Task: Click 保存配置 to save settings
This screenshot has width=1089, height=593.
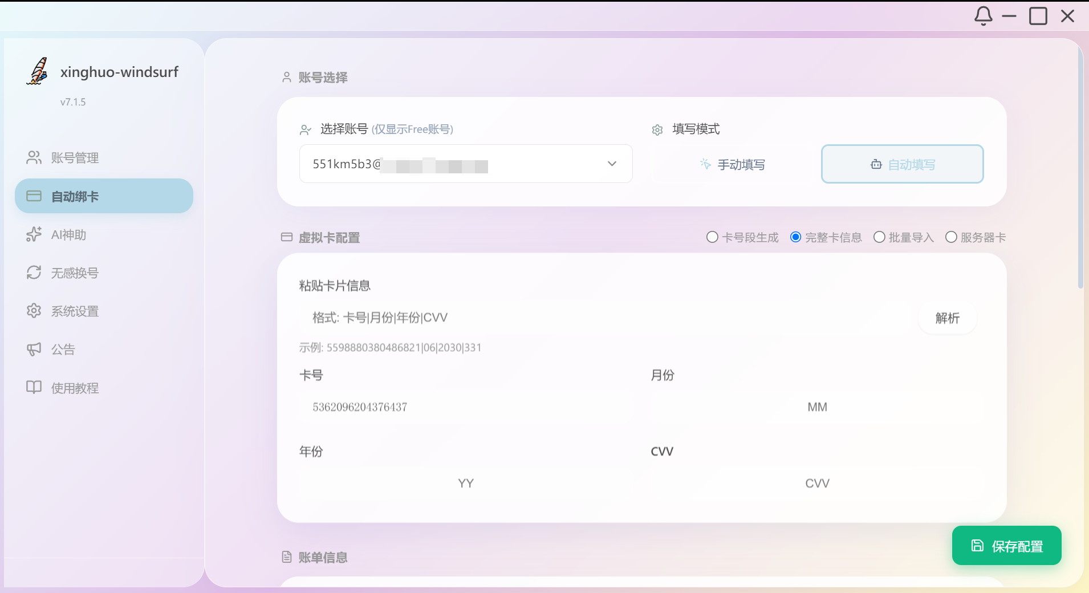Action: pos(1006,546)
